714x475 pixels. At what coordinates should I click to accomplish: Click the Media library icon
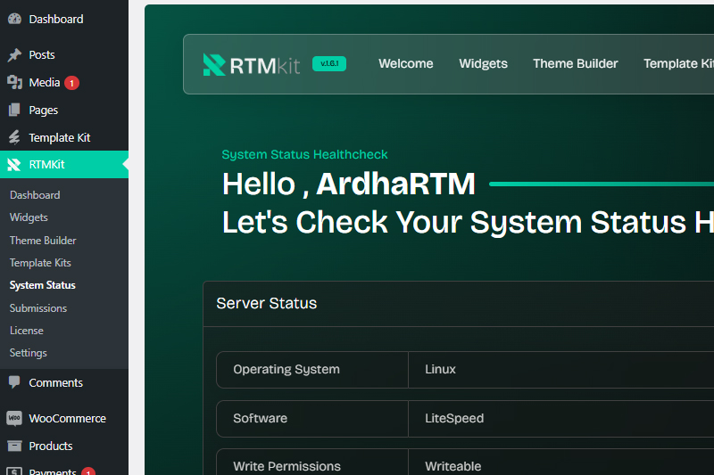pos(14,82)
